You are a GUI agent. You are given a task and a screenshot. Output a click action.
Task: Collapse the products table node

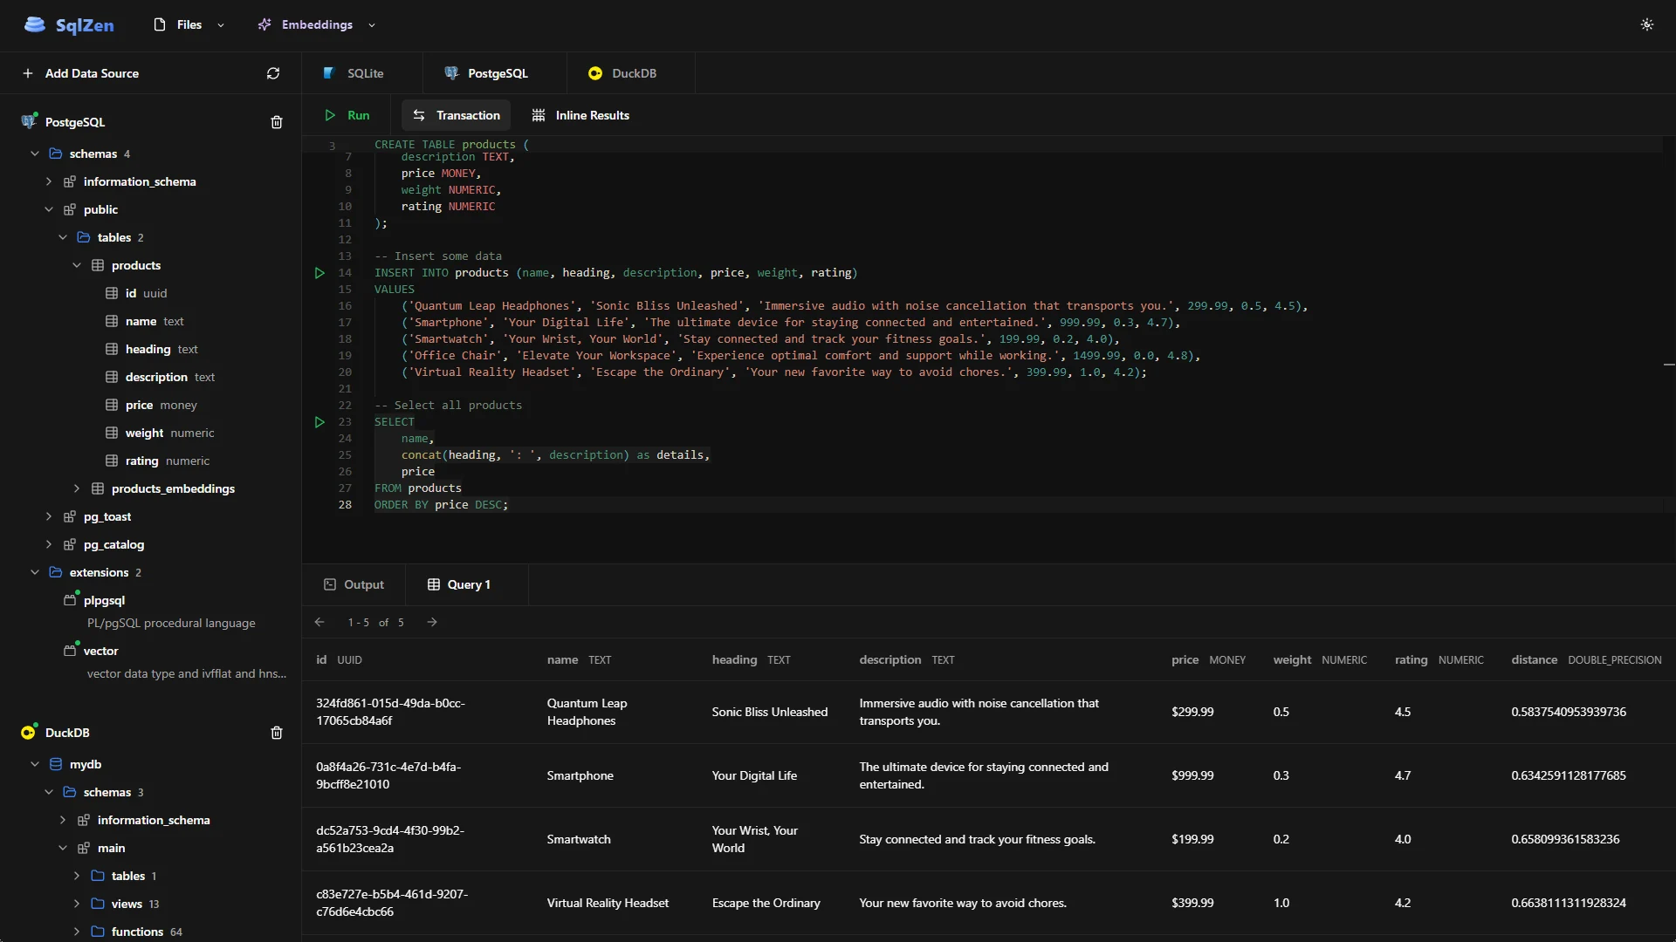coord(77,265)
